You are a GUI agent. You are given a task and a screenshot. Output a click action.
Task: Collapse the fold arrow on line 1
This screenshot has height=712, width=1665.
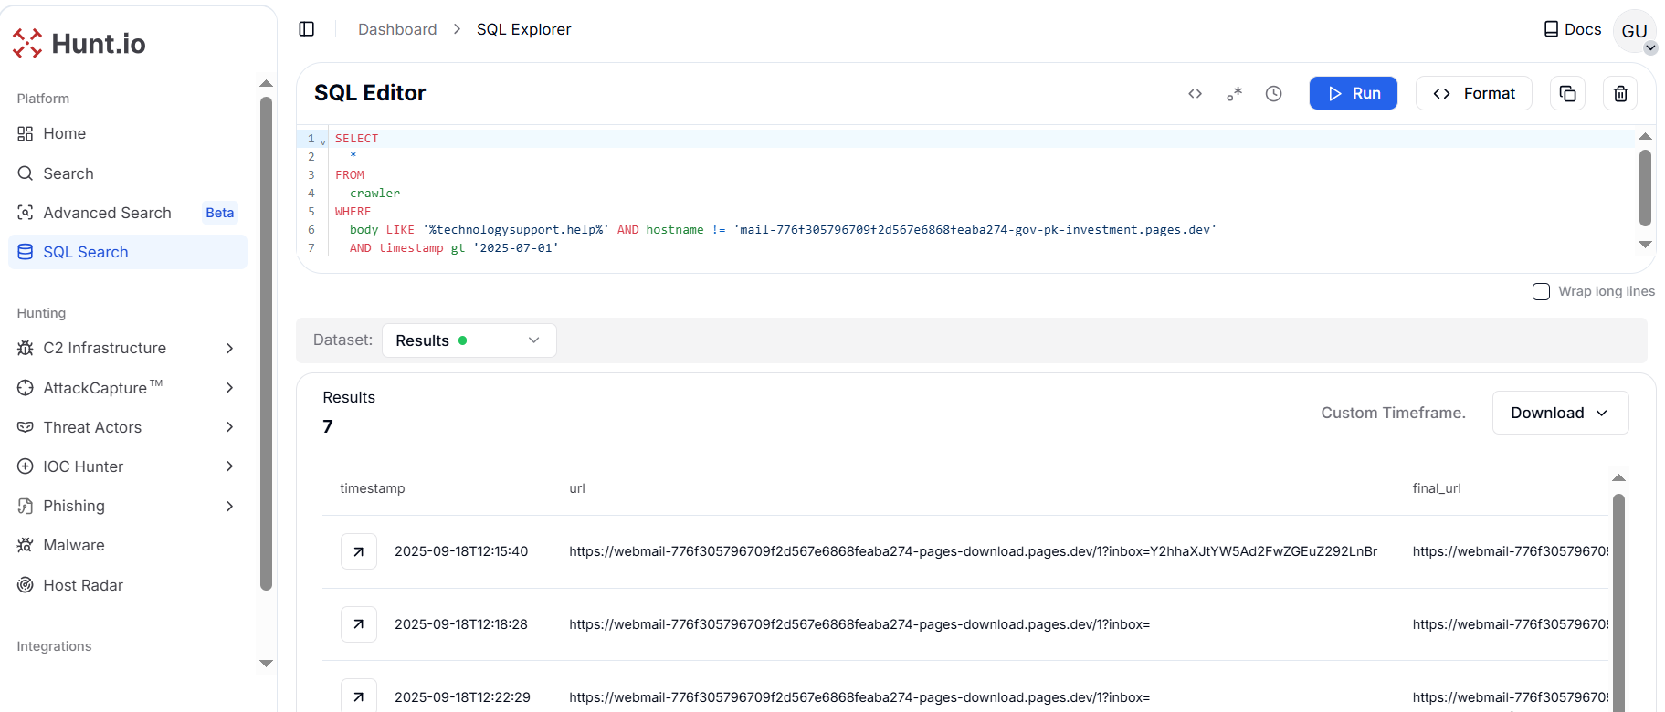pos(323,141)
